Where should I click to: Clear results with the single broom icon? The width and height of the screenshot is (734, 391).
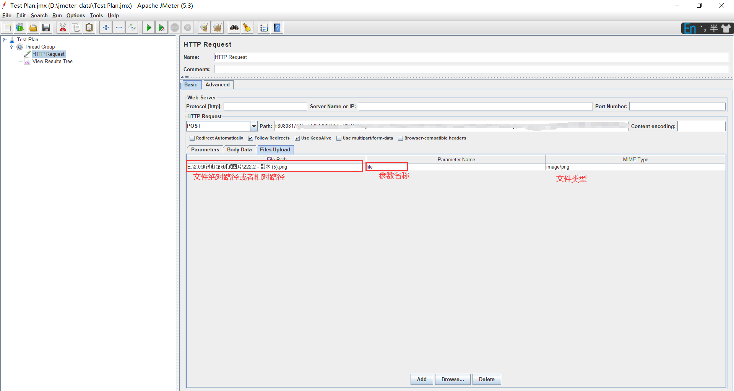[x=204, y=28]
